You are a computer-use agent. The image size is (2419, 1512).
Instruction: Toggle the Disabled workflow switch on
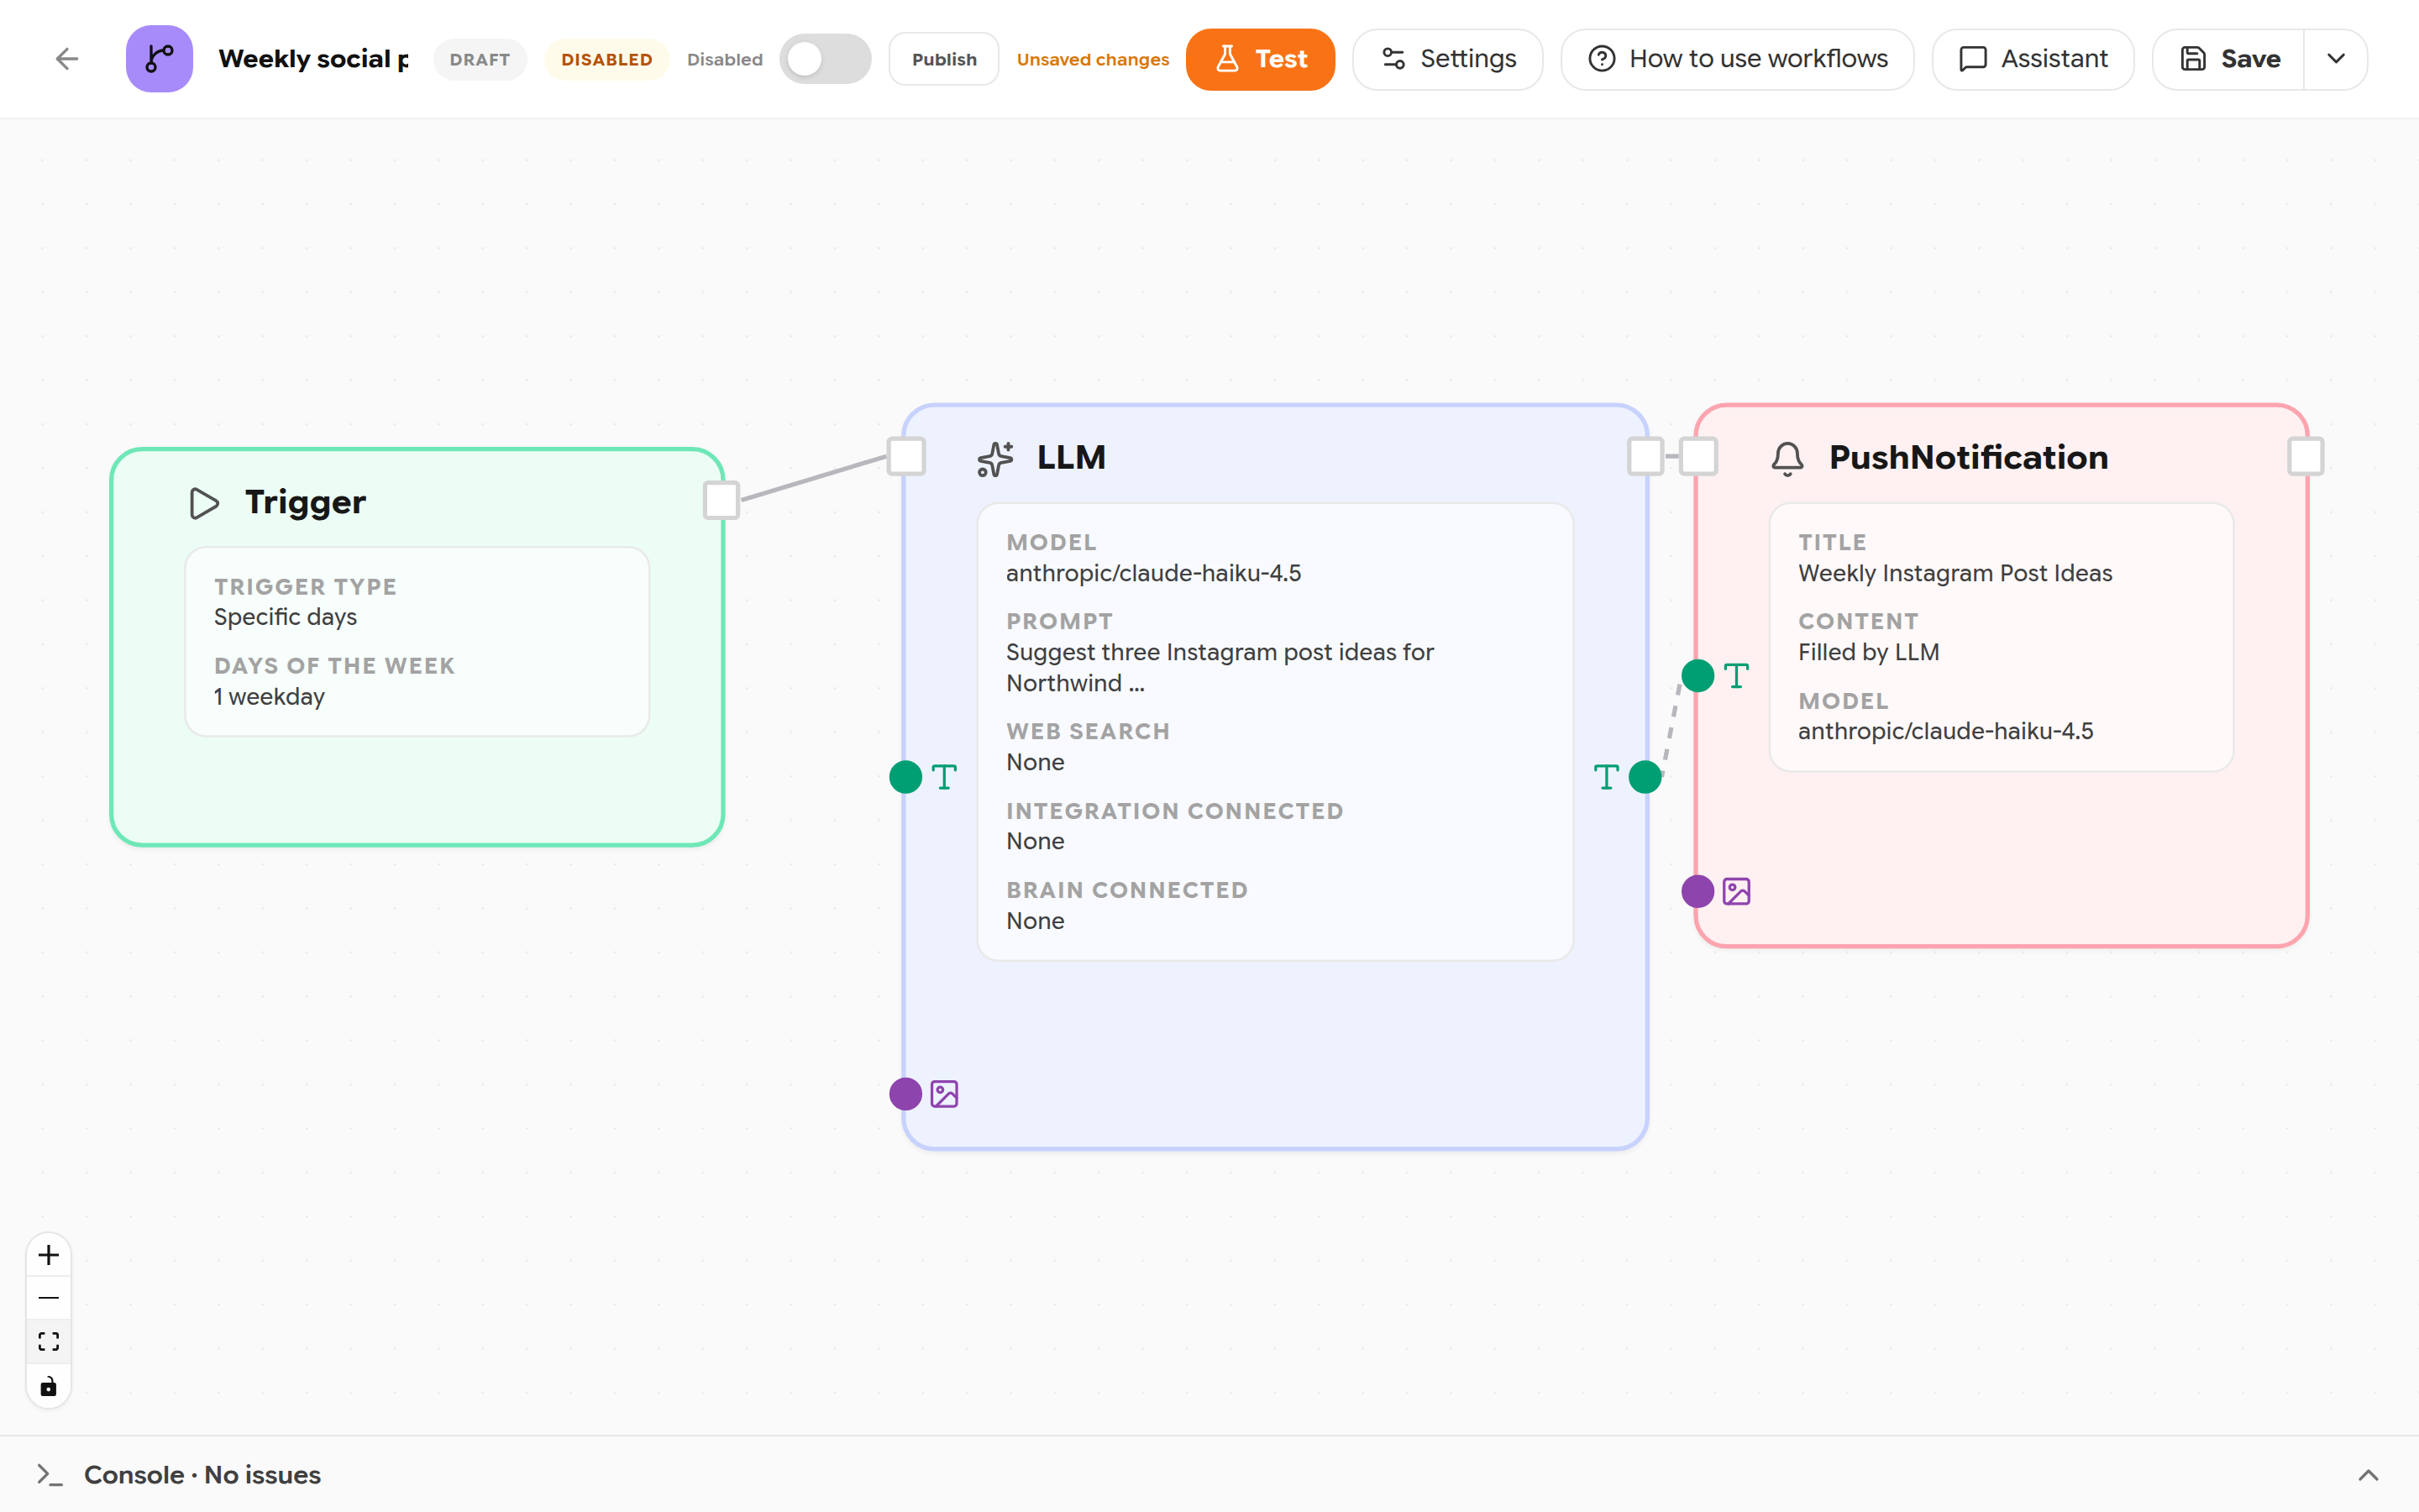pos(825,59)
